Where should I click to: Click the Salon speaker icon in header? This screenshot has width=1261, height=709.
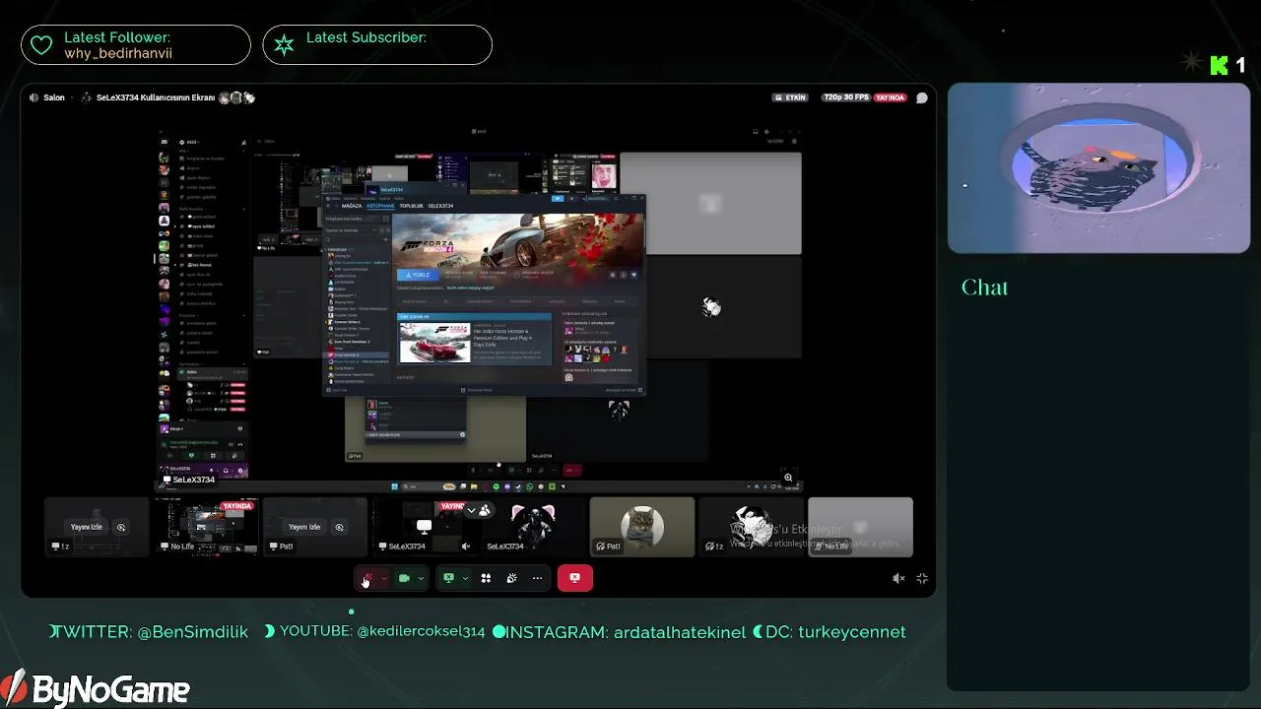click(x=34, y=97)
